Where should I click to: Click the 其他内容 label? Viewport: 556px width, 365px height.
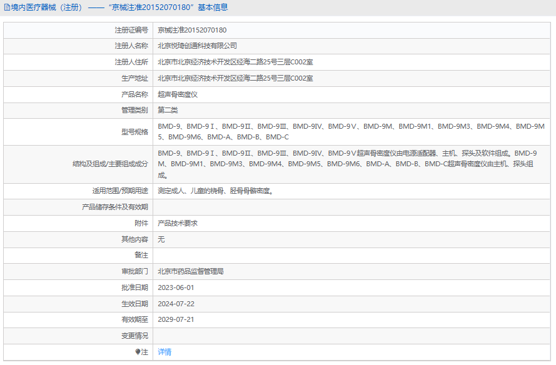(x=134, y=239)
